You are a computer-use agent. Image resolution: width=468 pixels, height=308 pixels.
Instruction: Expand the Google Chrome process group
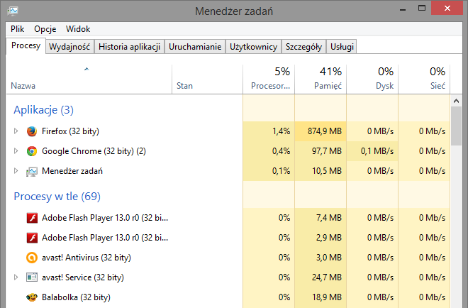click(16, 151)
